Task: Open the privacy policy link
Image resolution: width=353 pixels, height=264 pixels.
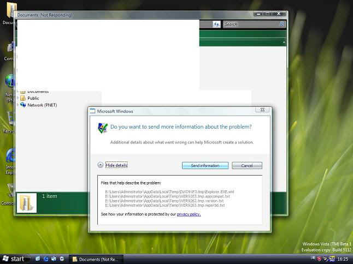Action: [x=189, y=214]
